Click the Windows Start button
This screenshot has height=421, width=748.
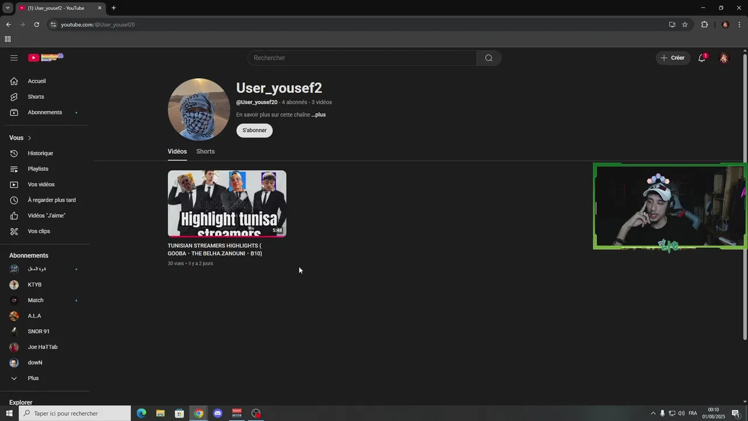tap(9, 413)
